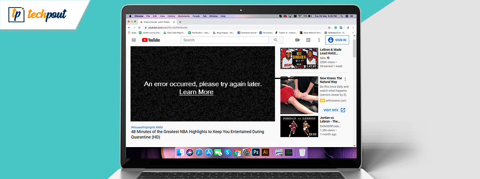The width and height of the screenshot is (480, 179).
Task: Open the Apple menu
Action: pyautogui.click(x=130, y=16)
